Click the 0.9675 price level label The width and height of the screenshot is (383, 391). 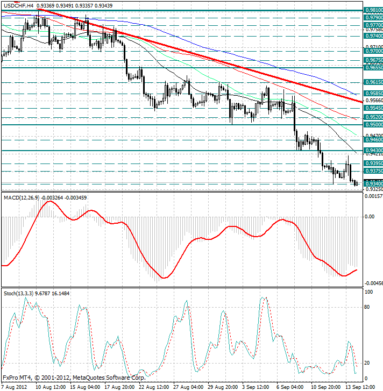[x=373, y=60]
